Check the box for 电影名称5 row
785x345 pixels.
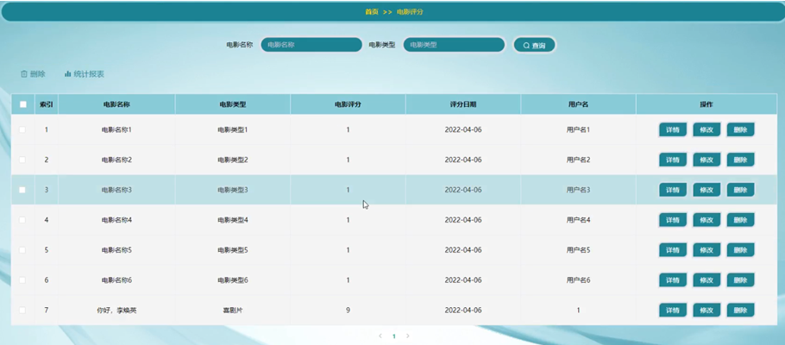tap(22, 250)
